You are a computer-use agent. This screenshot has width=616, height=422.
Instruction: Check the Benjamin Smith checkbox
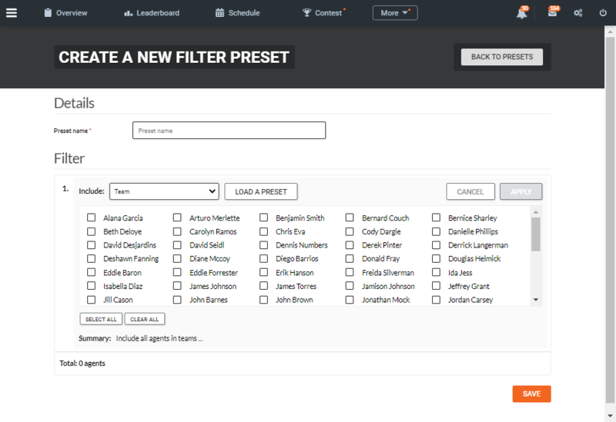point(263,218)
